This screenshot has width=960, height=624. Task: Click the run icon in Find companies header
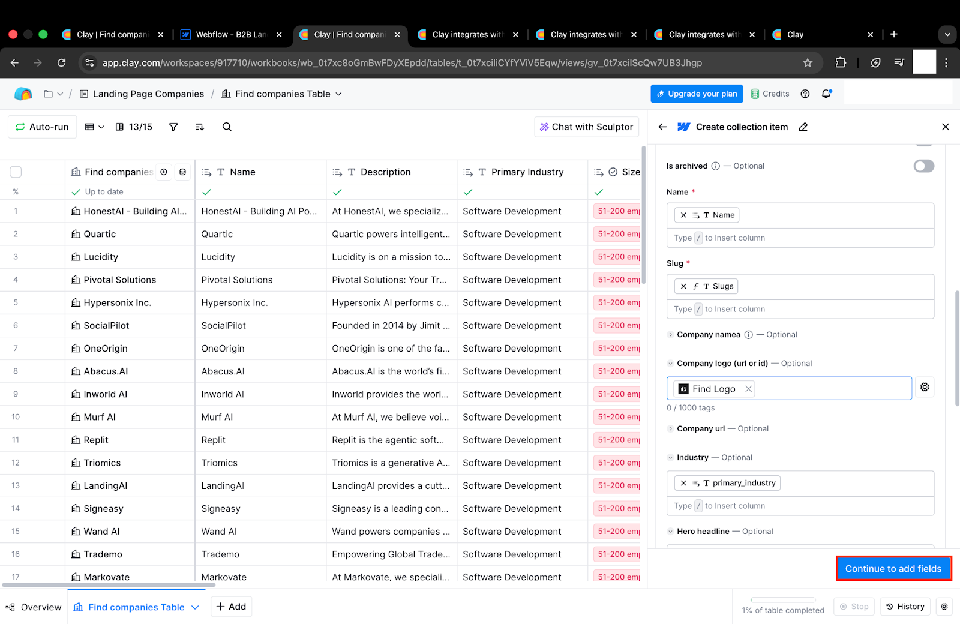point(164,172)
